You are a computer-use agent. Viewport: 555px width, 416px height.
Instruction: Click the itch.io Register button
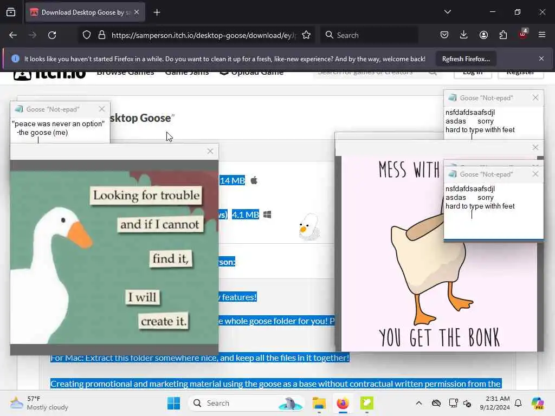(x=520, y=75)
